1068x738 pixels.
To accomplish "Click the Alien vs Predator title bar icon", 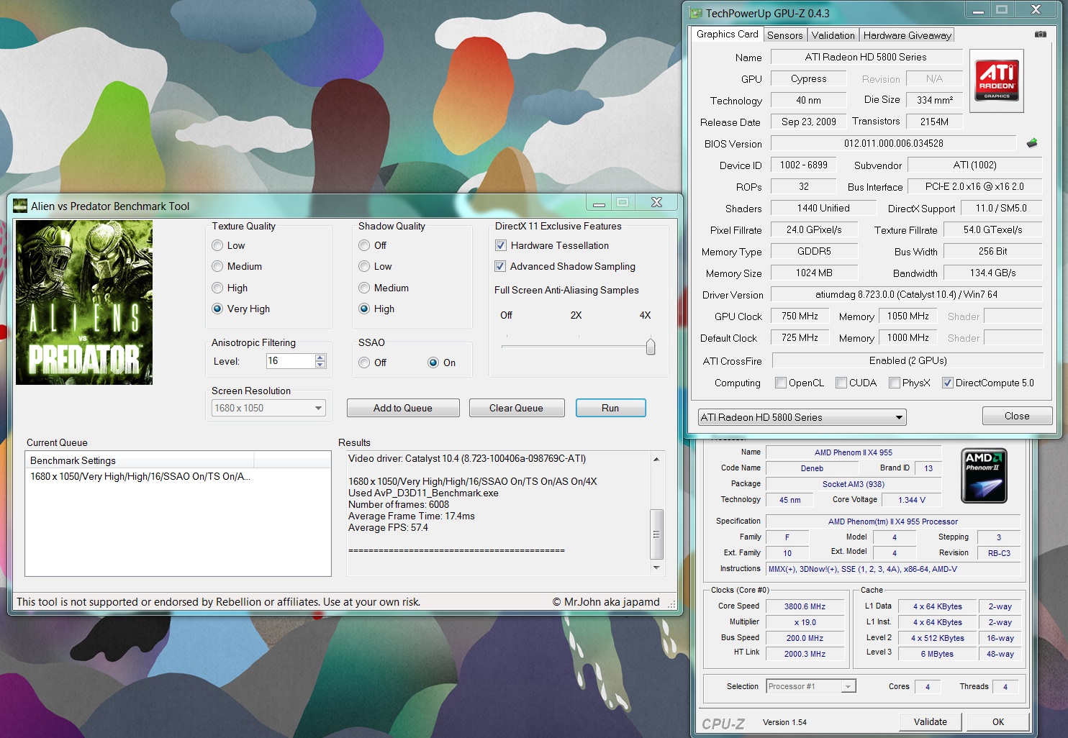I will point(20,206).
